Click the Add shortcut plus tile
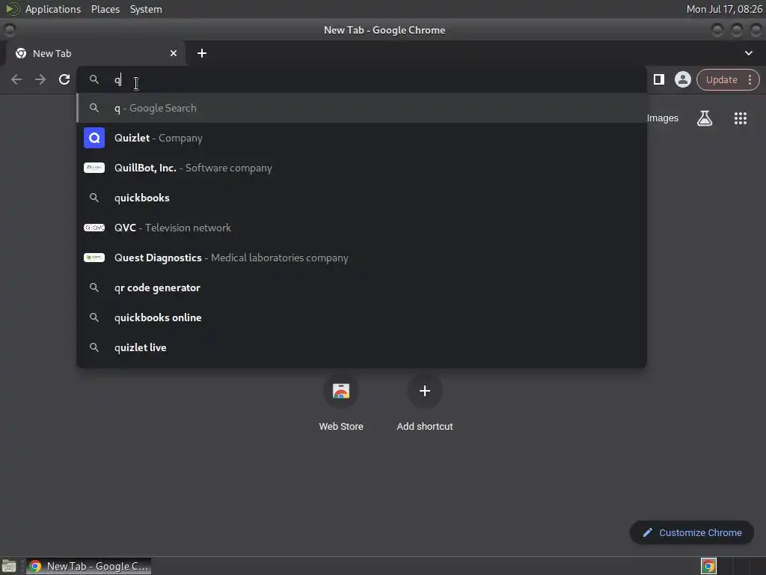This screenshot has width=766, height=575. (425, 402)
